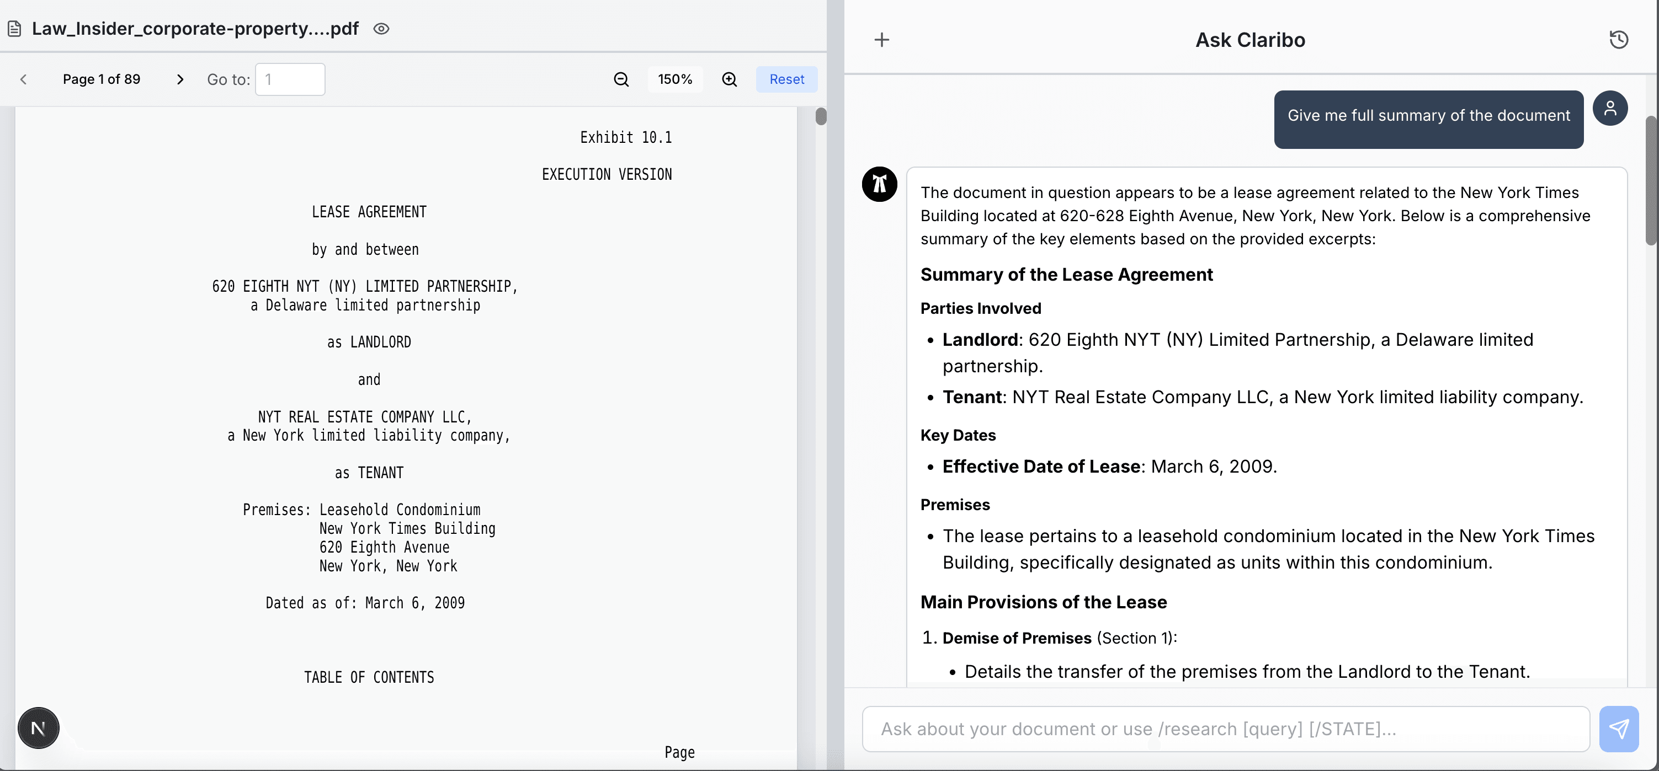This screenshot has height=771, width=1659.
Task: Click the user avatar icon
Action: 1610,108
